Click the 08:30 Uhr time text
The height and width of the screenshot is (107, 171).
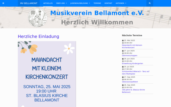(x=128, y=80)
